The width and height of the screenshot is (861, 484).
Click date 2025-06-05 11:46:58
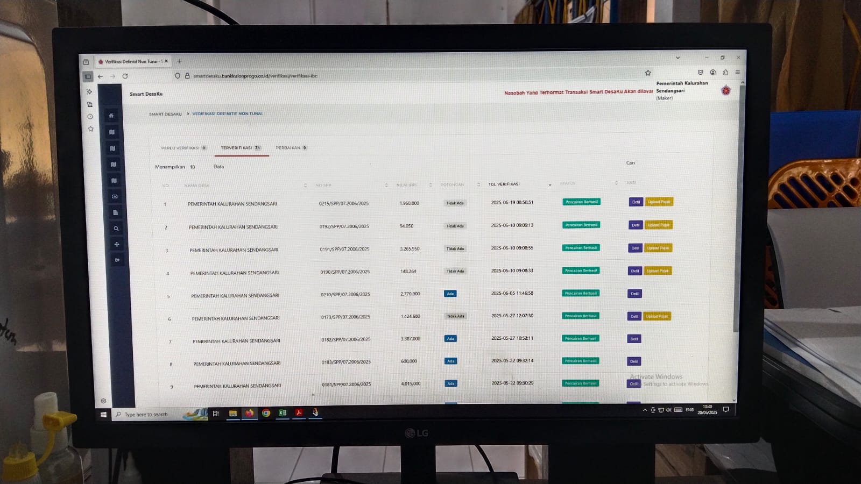click(x=512, y=293)
